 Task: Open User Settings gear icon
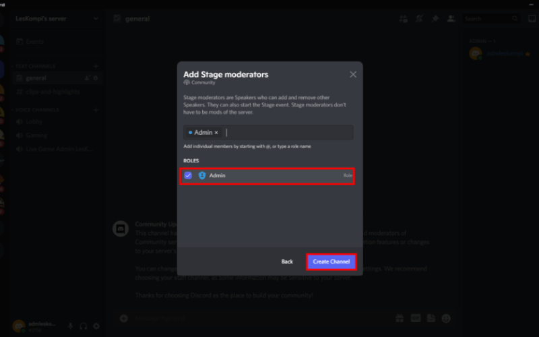tap(96, 326)
